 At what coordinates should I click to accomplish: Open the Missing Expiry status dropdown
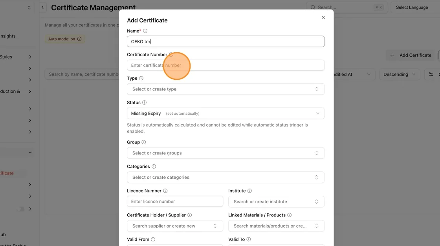[x=225, y=114]
